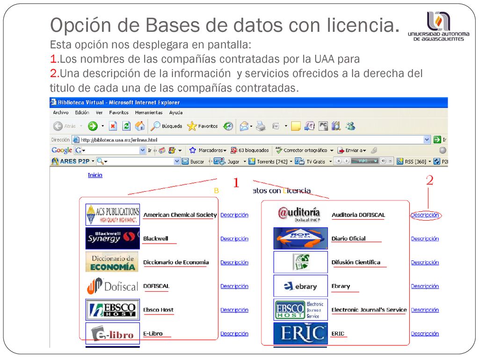The height and width of the screenshot is (359, 479).
Task: Follow the Inicio link
Action: [x=95, y=175]
